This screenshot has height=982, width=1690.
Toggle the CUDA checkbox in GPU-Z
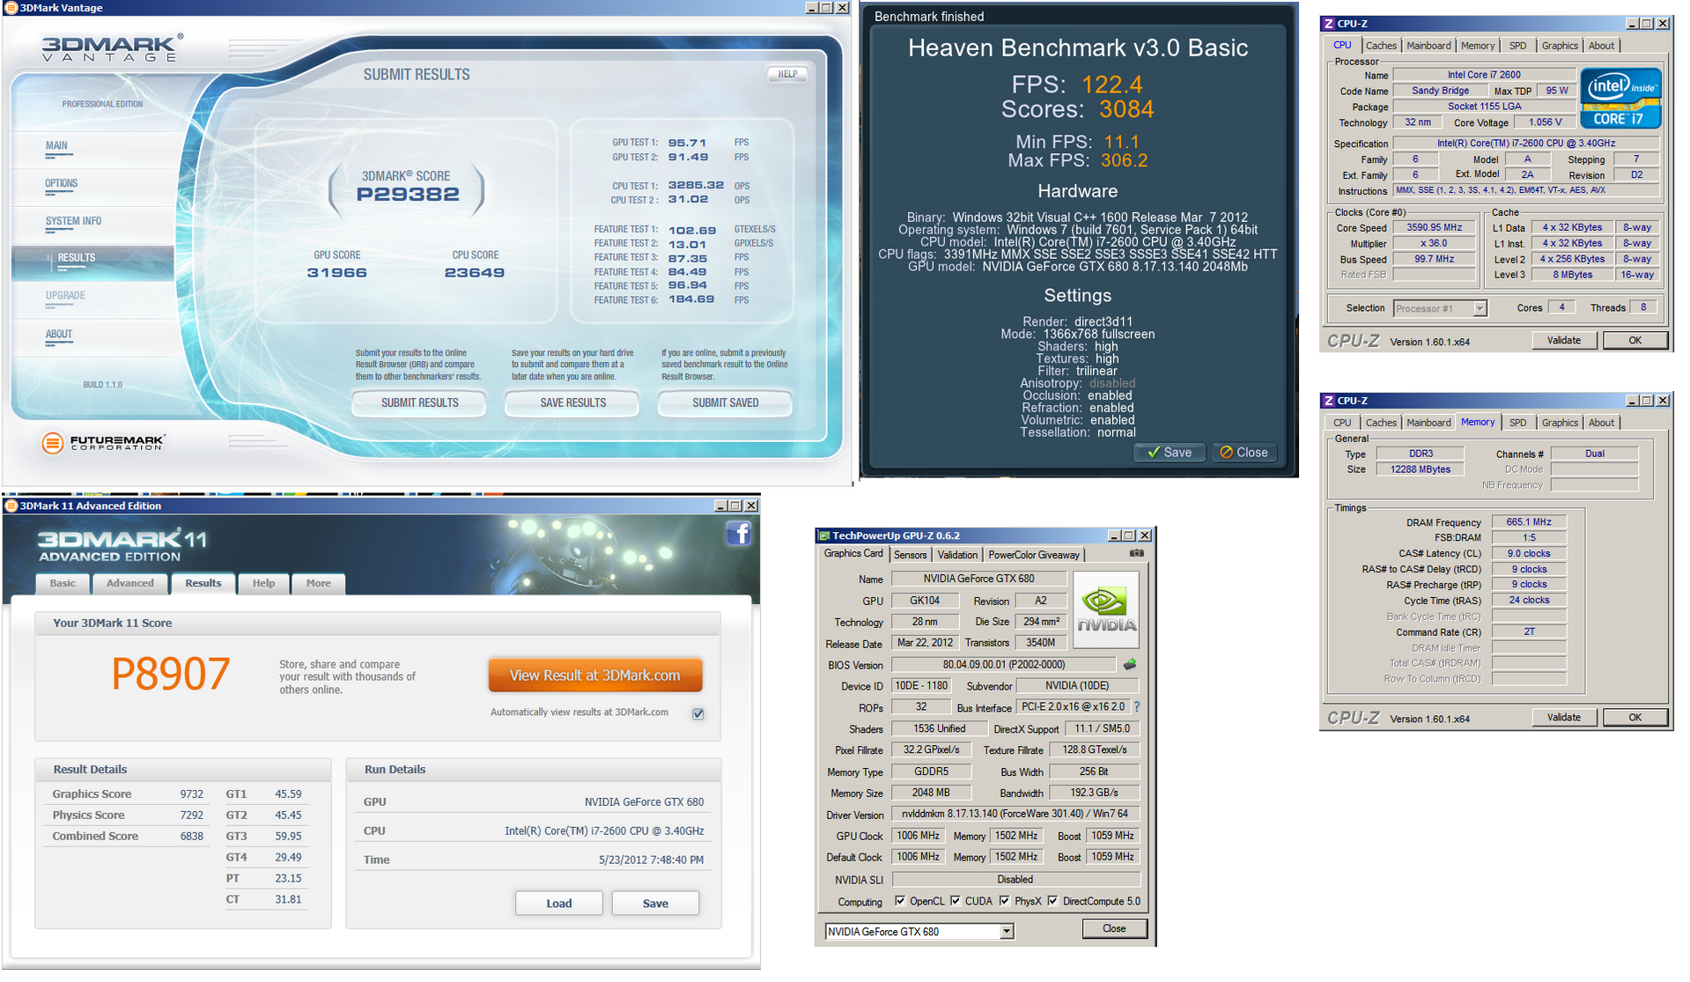956,901
